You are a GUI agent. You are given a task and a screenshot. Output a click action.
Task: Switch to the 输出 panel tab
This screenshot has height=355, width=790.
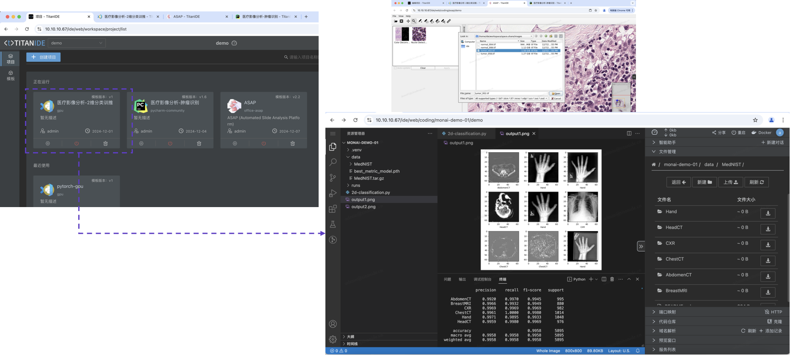[x=462, y=279]
